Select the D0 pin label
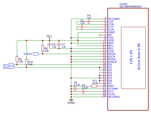This screenshot has height=113, width=151. click(110, 65)
